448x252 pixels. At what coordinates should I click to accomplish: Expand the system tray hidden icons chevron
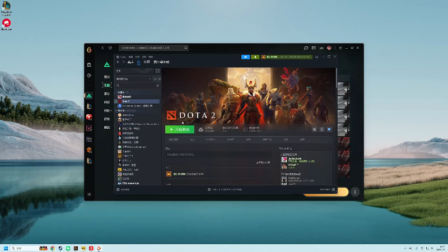pyautogui.click(x=405, y=248)
